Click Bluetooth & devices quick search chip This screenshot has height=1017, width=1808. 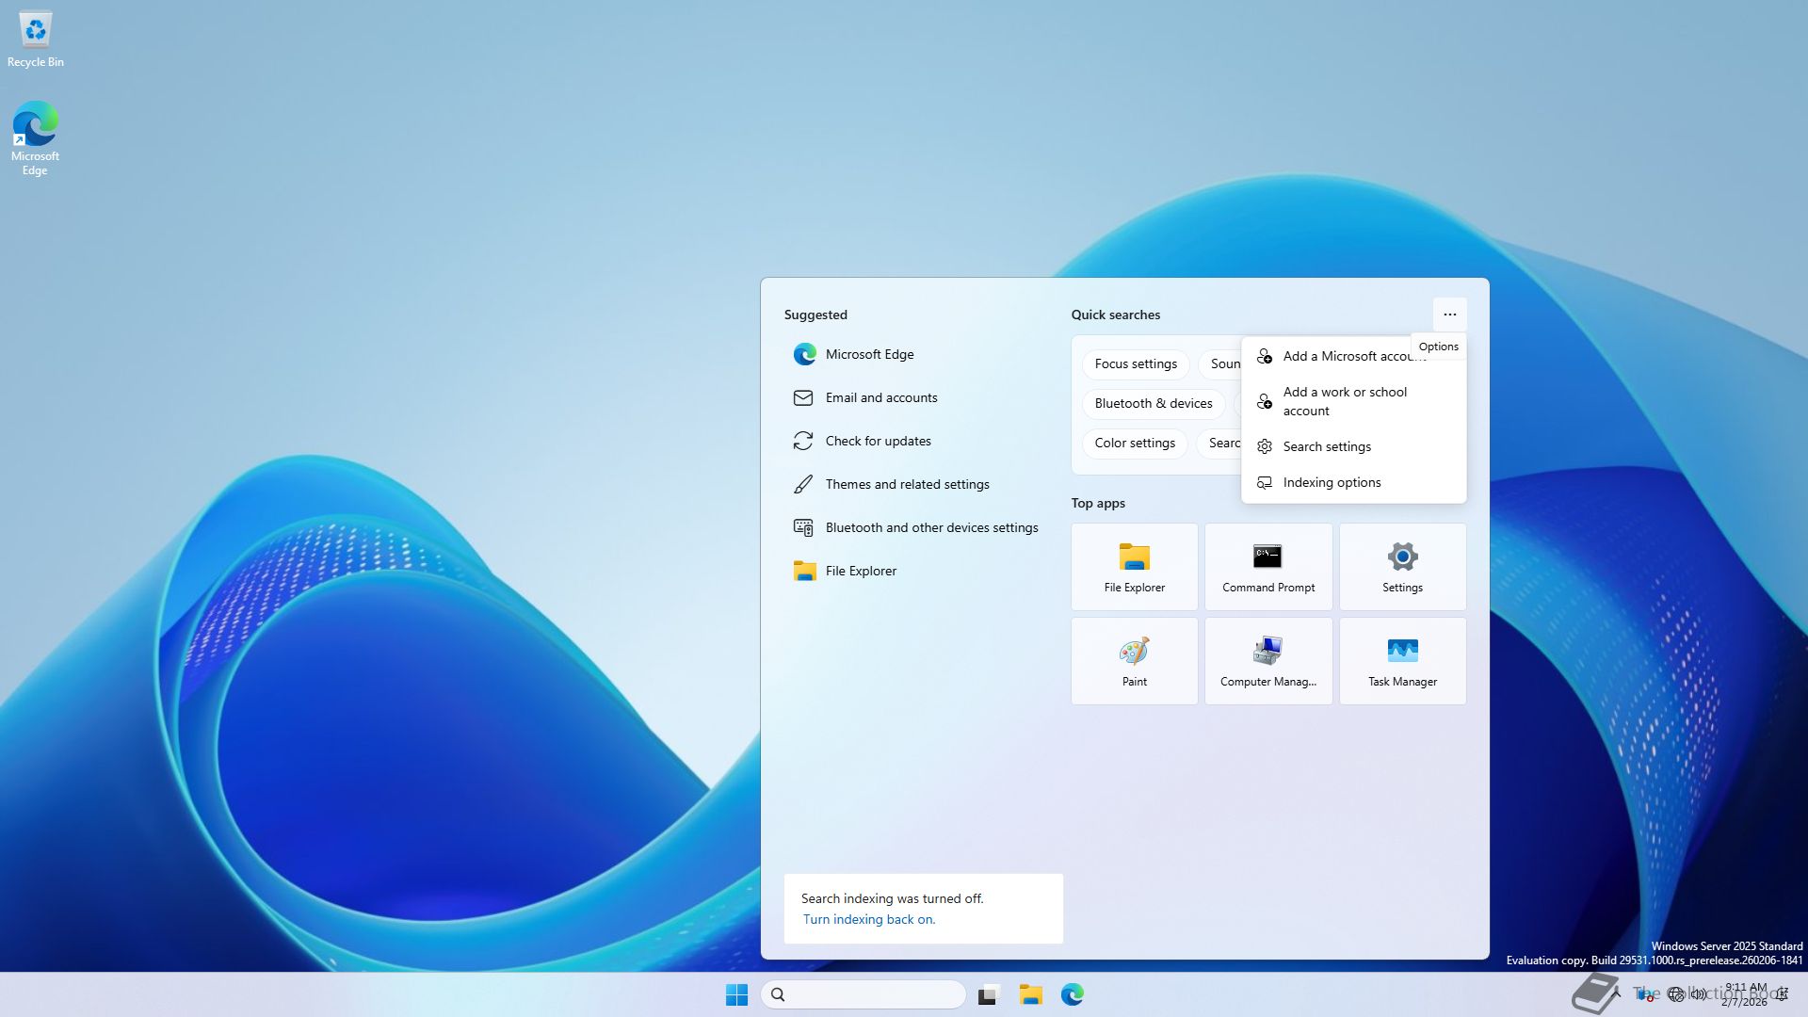point(1153,403)
